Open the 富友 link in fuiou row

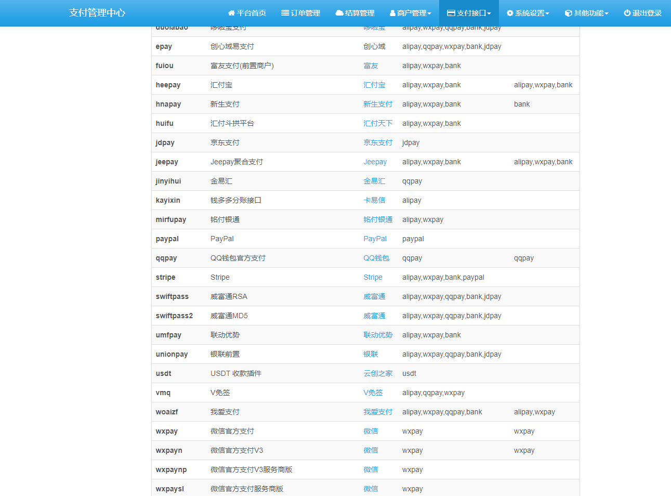371,66
